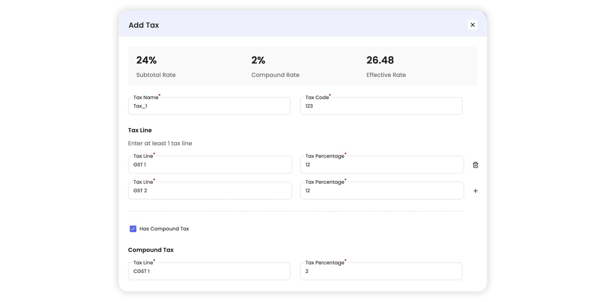
Task: Focus the Tax Percentage field for GST 1
Action: 382,164
